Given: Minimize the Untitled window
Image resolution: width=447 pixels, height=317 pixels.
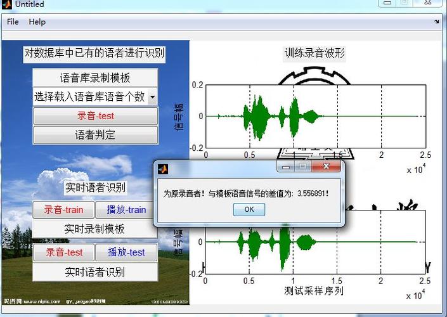Looking at the screenshot, I should (387, 3).
